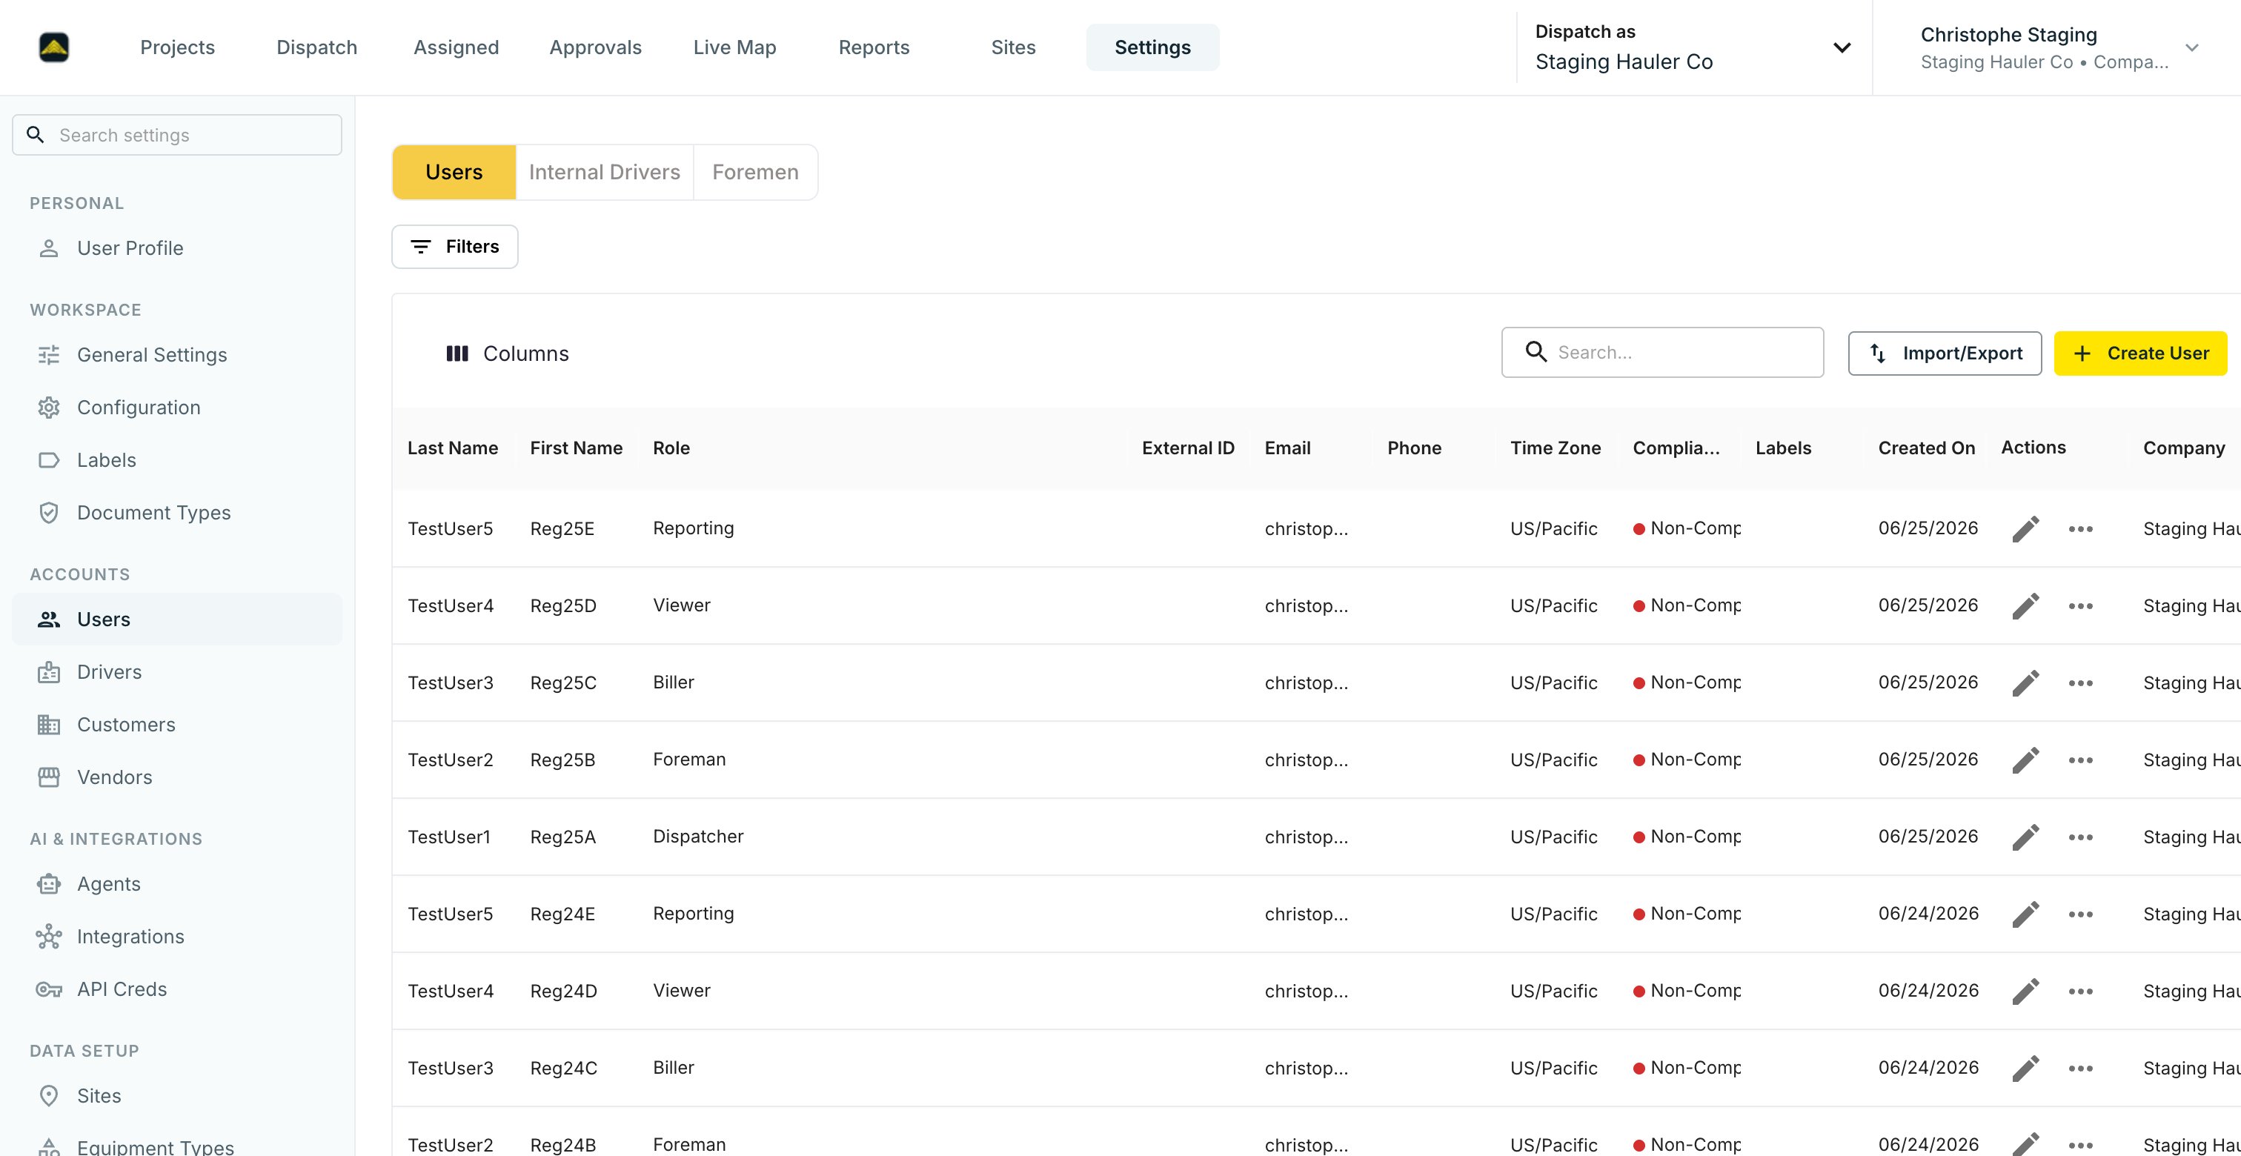This screenshot has height=1156, width=2241.
Task: Edit user Reg25E with pencil icon
Action: pyautogui.click(x=2025, y=529)
